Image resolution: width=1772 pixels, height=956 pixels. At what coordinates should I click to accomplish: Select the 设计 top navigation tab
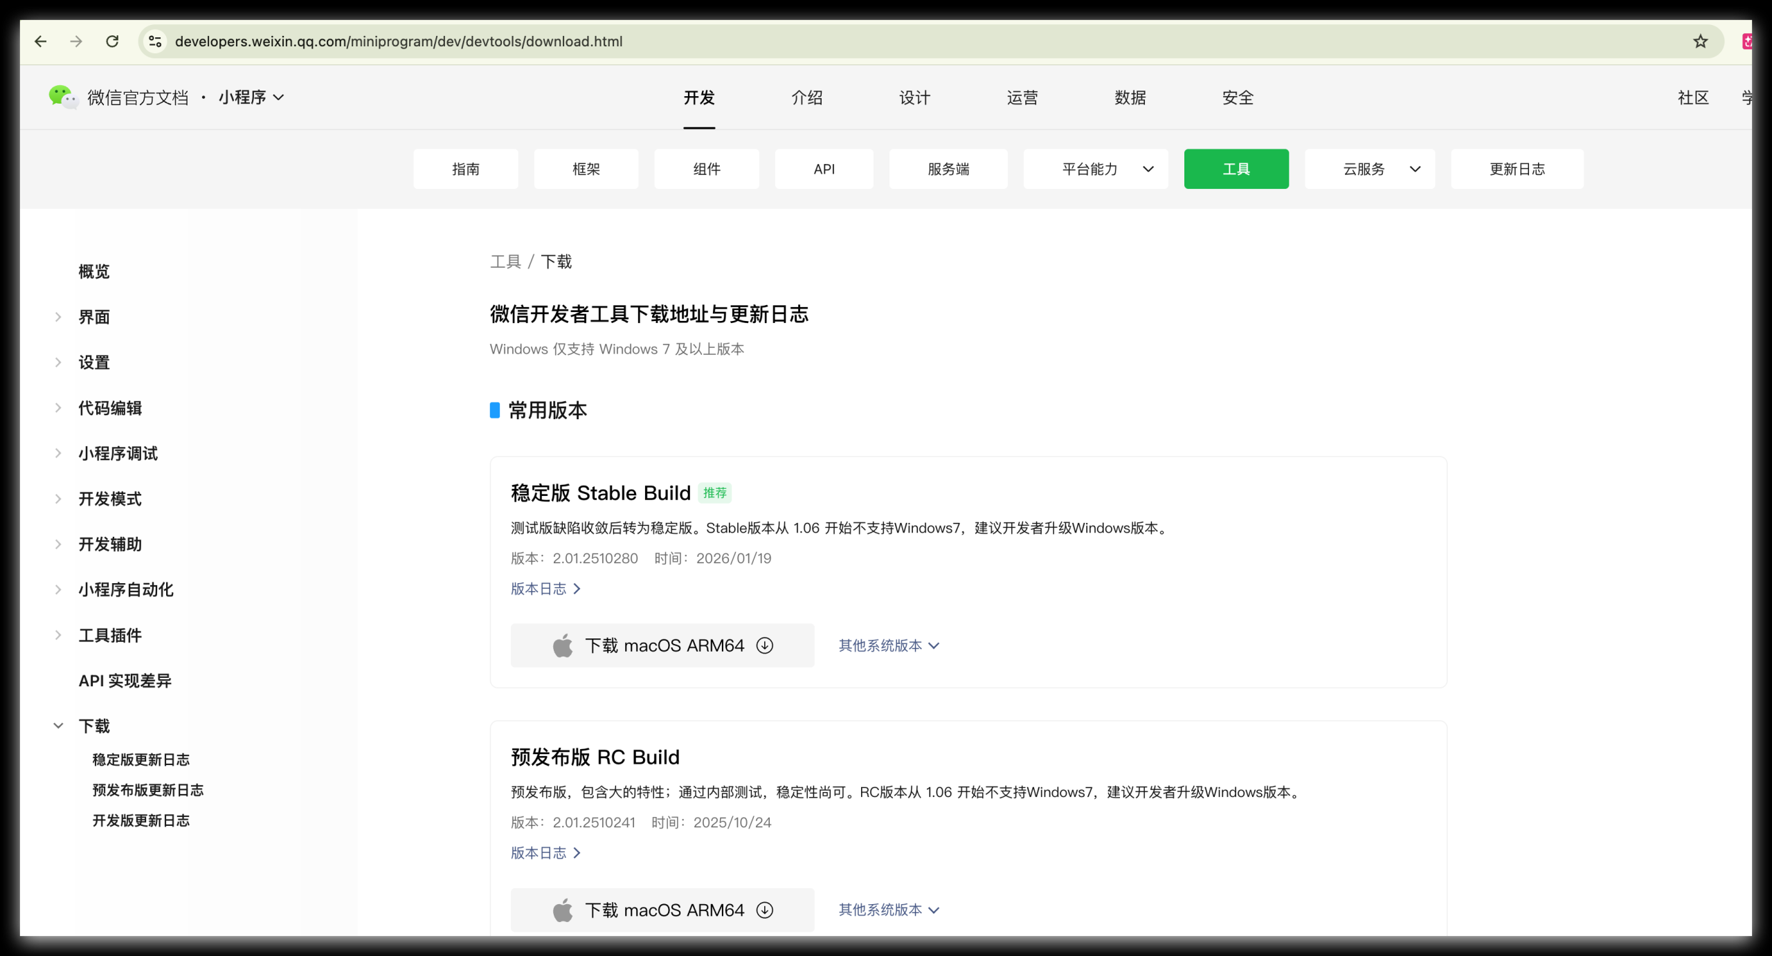pos(914,98)
